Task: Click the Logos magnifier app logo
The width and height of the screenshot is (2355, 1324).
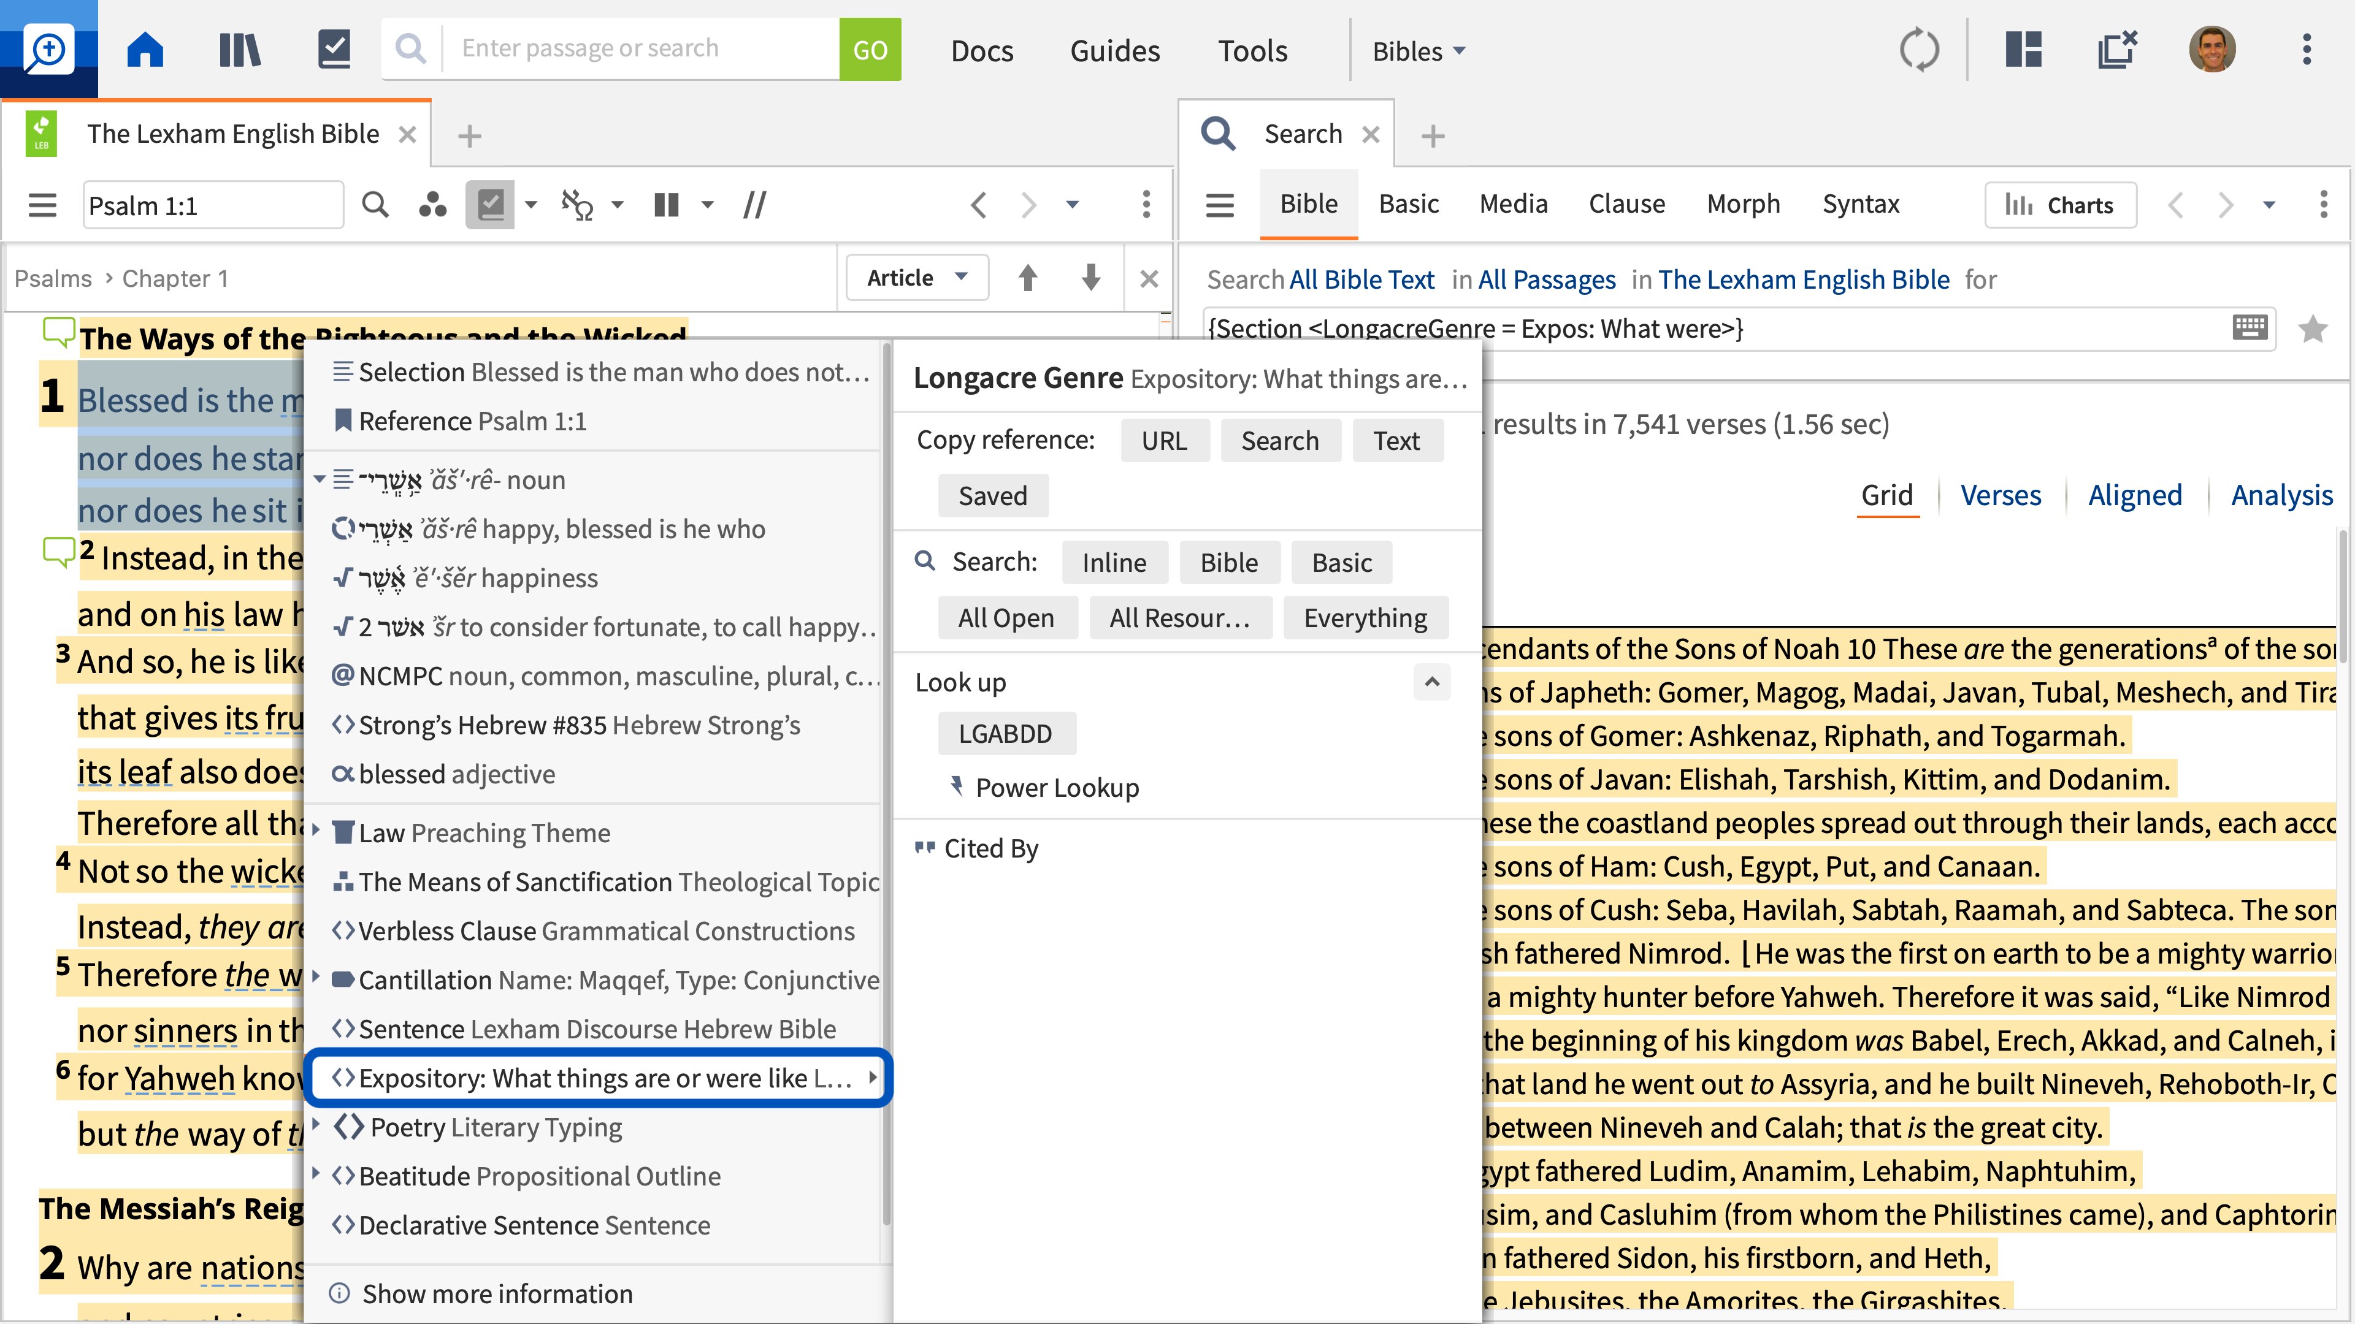Action: pyautogui.click(x=48, y=49)
